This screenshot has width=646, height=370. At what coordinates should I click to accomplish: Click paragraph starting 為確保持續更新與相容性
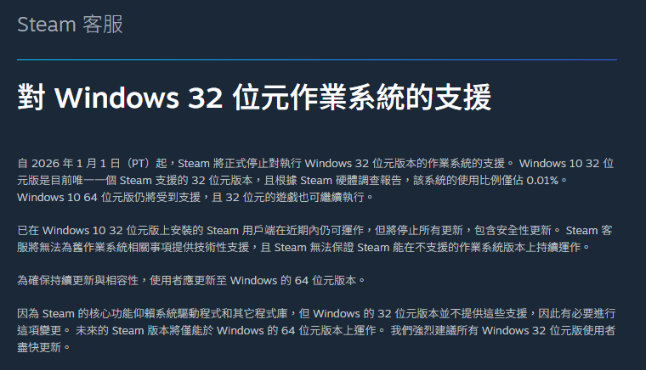pos(191,281)
